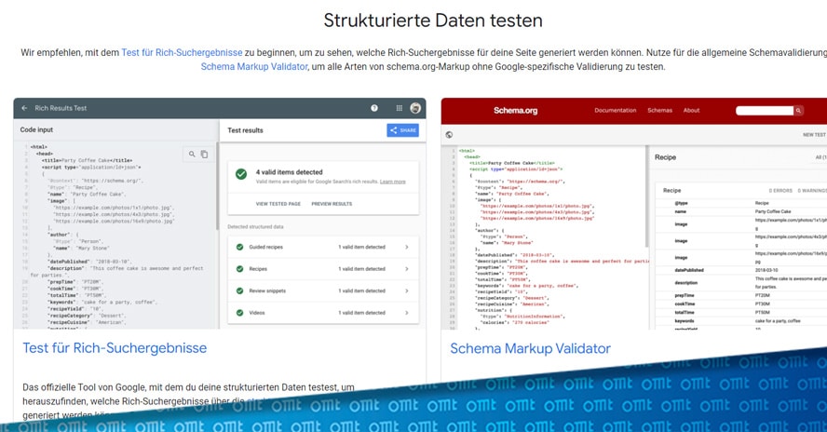Click the Schema.org search field
The height and width of the screenshot is (432, 827).
[x=765, y=110]
